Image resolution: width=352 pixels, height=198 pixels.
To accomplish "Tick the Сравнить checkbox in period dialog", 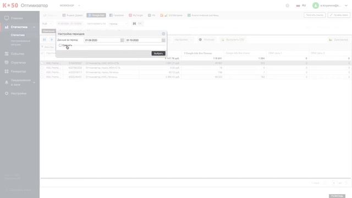I will (60, 45).
